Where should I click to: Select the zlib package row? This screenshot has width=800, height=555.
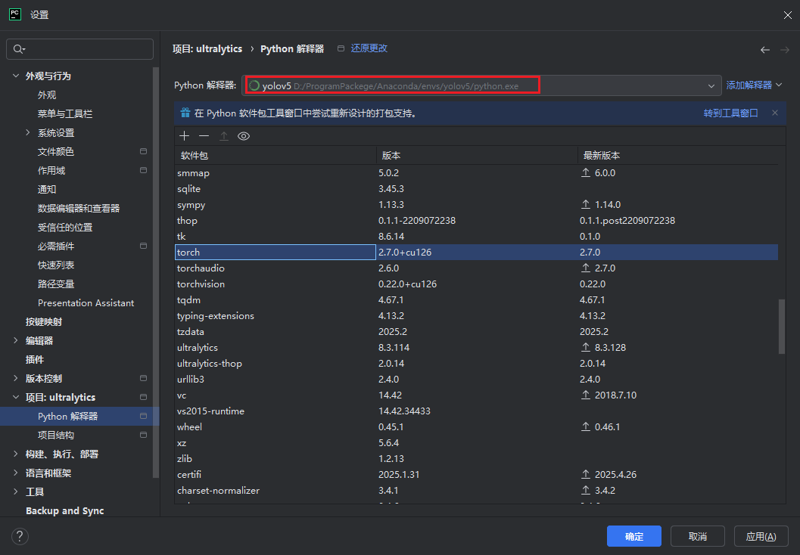[476, 458]
